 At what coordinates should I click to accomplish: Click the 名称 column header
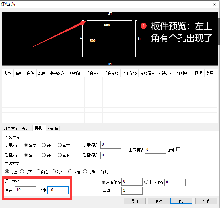pos(19,73)
